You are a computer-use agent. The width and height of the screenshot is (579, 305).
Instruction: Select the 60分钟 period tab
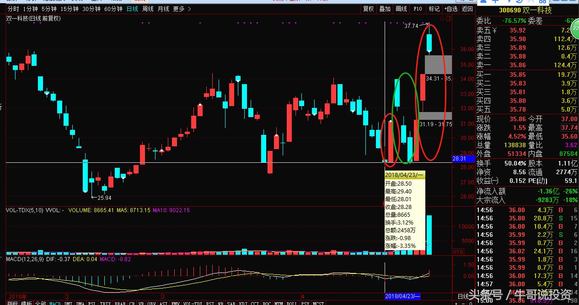[x=113, y=9]
